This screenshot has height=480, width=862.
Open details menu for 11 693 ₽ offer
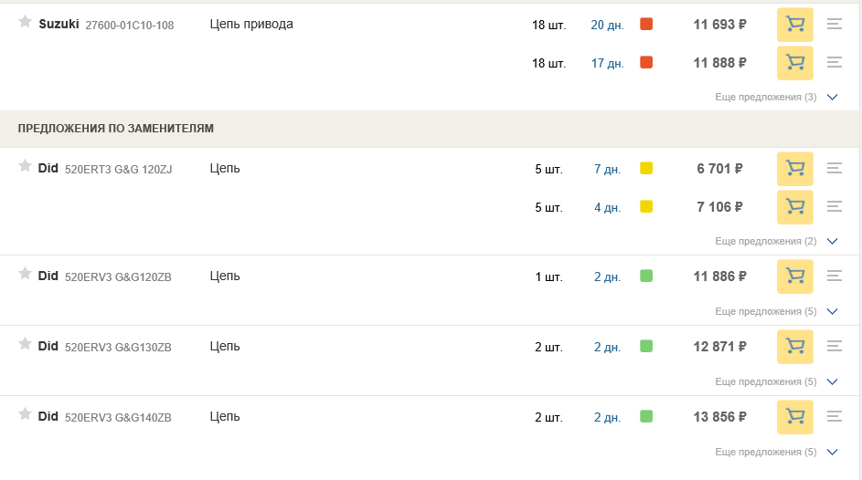pyautogui.click(x=835, y=24)
